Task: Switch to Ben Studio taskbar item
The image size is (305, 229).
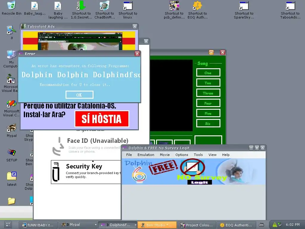Action: click(157, 225)
